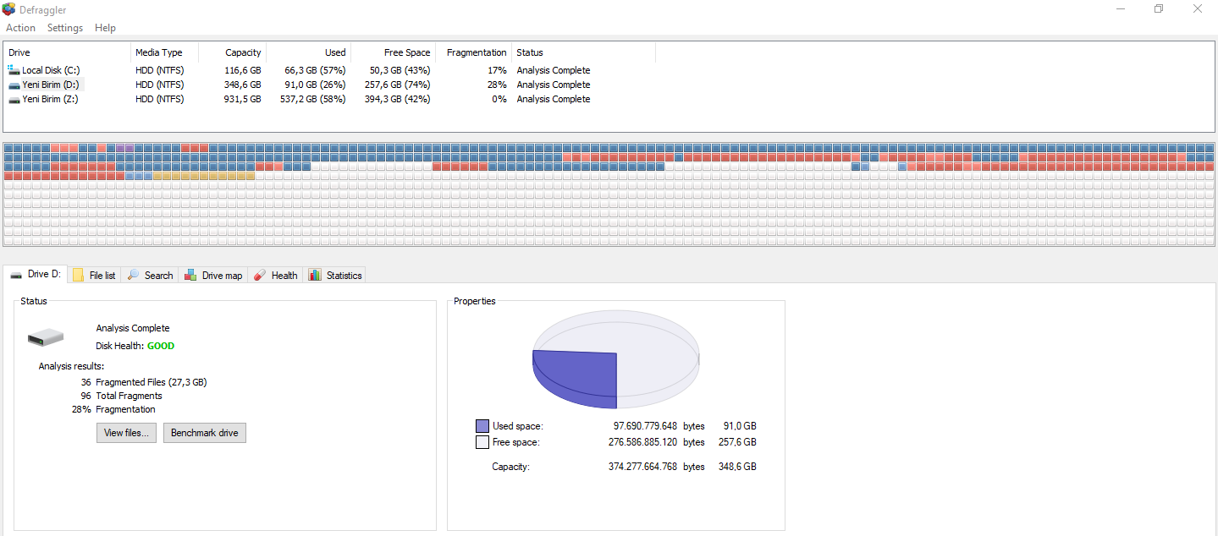
Task: Click the 537,2 GB (58%) used cell
Action: coord(312,99)
